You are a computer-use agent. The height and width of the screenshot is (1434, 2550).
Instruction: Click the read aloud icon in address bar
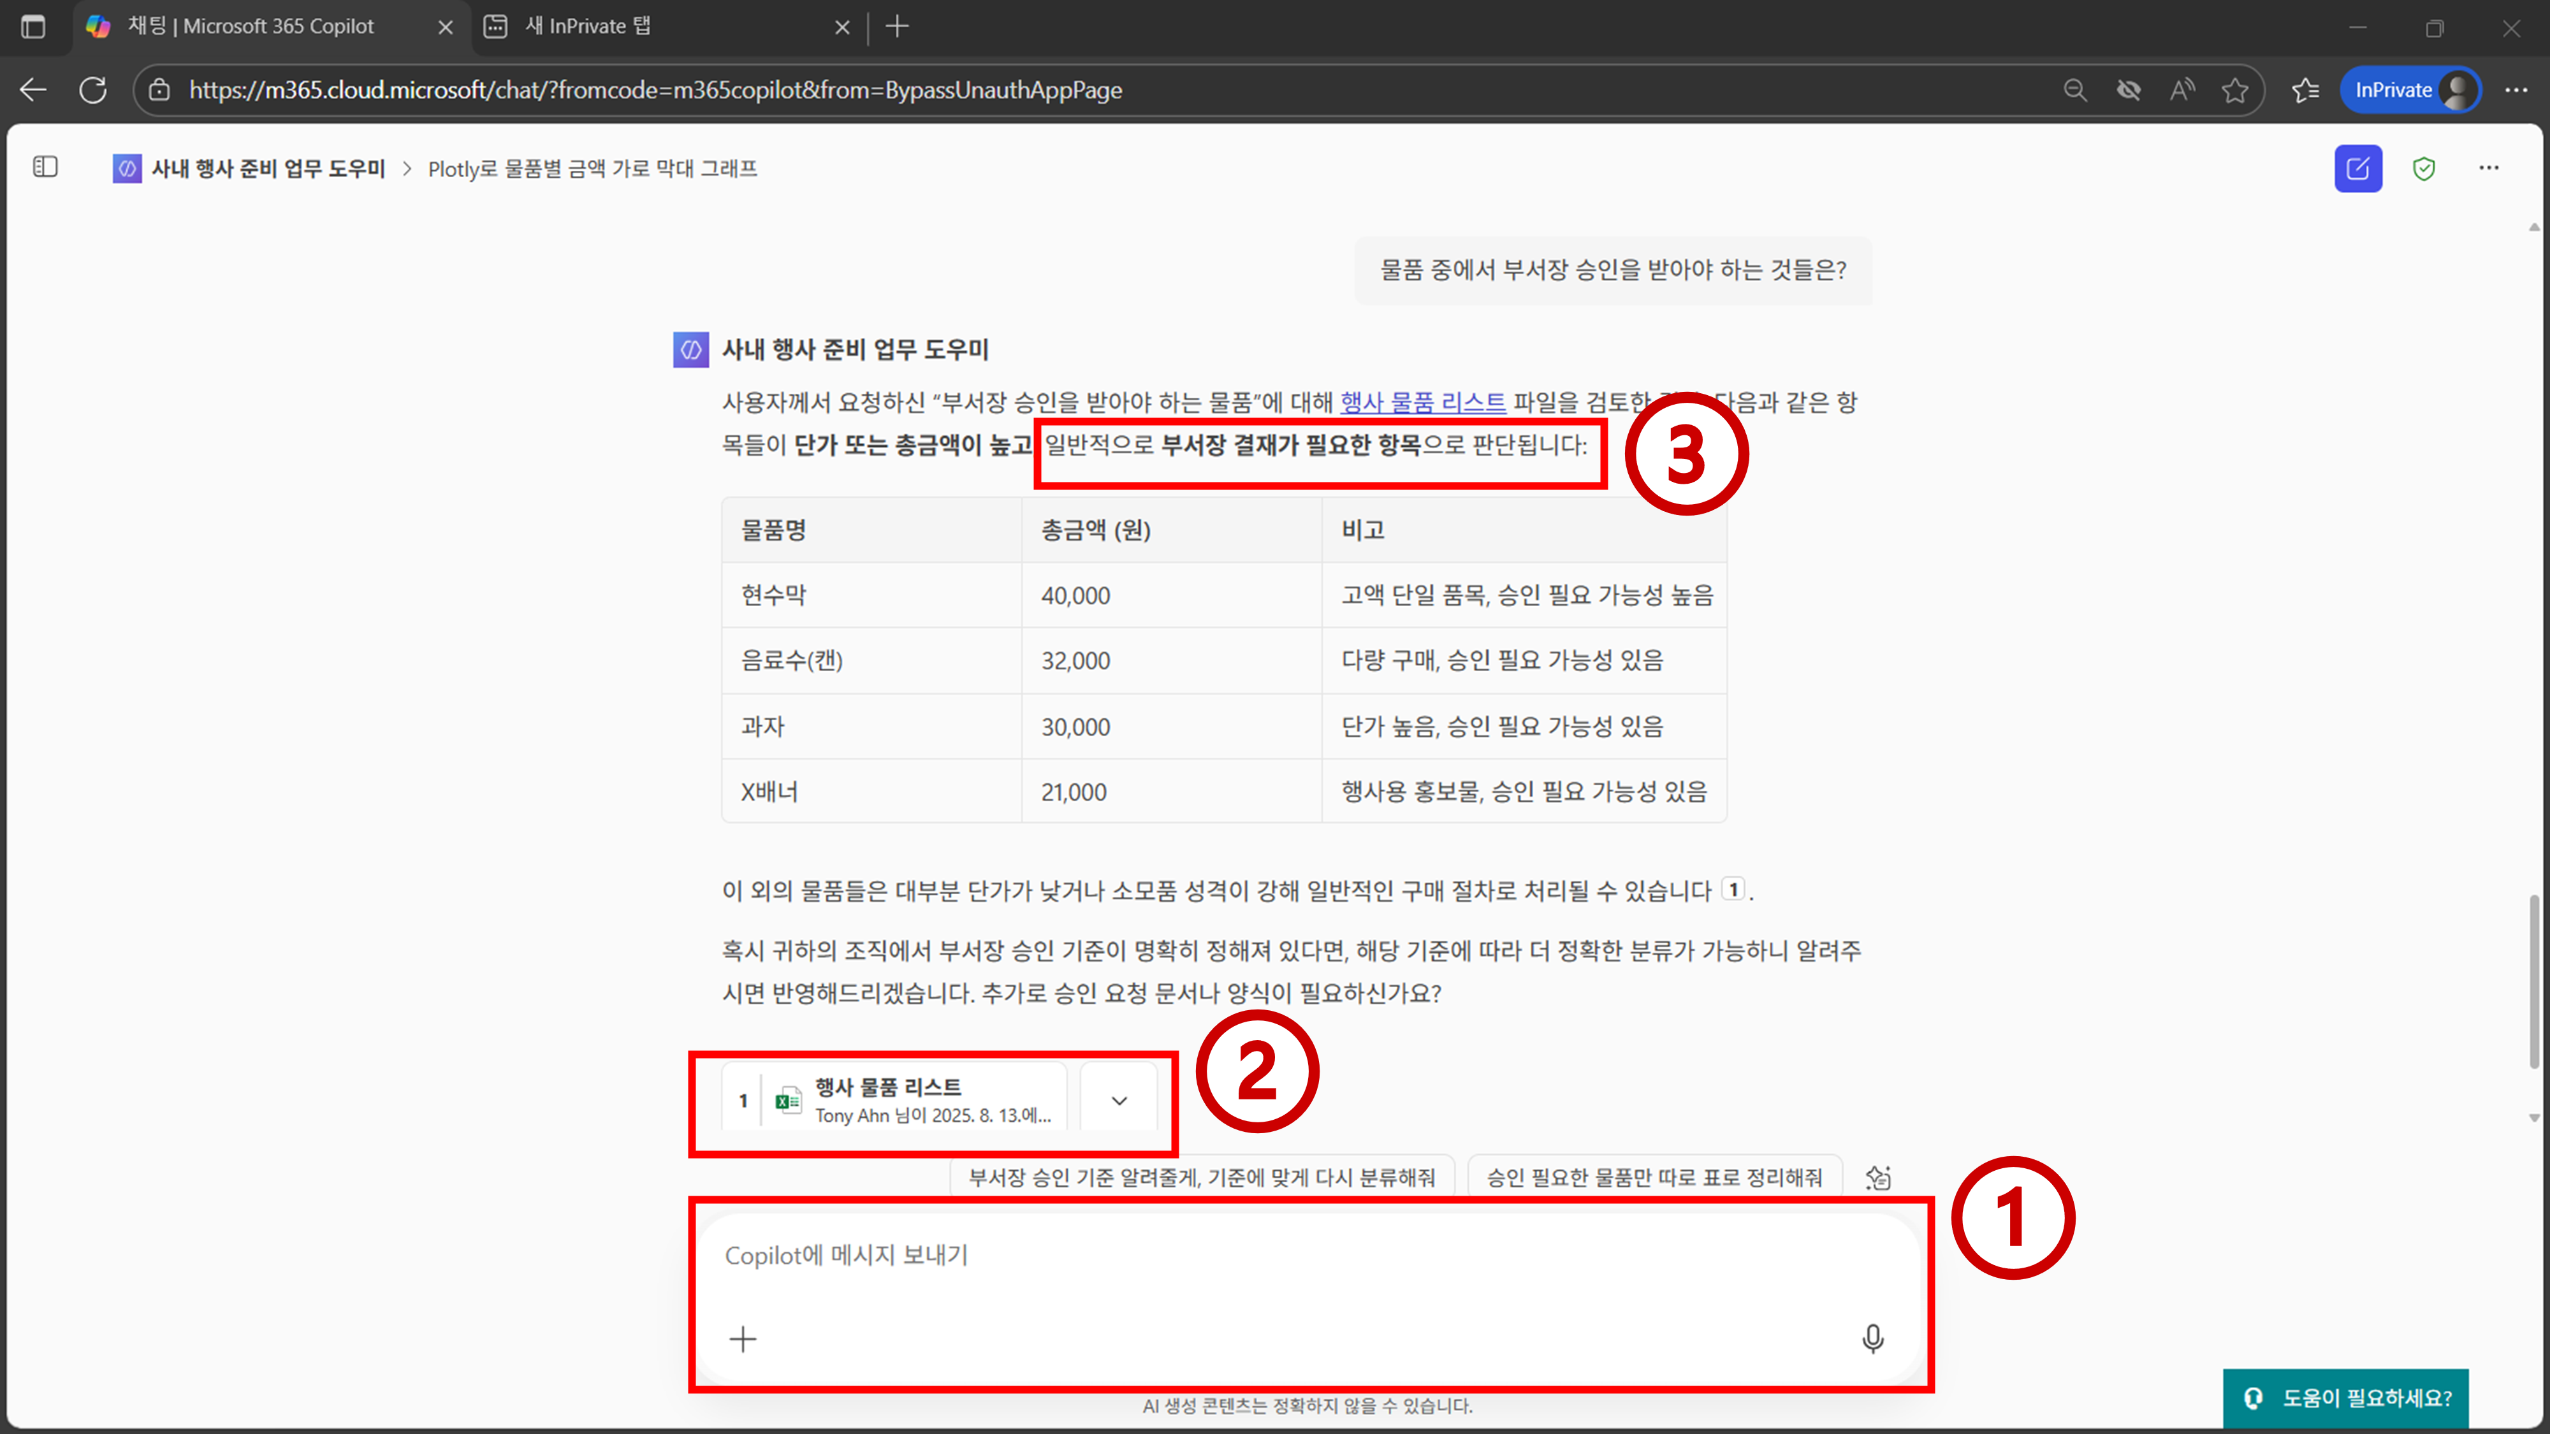click(x=2182, y=90)
